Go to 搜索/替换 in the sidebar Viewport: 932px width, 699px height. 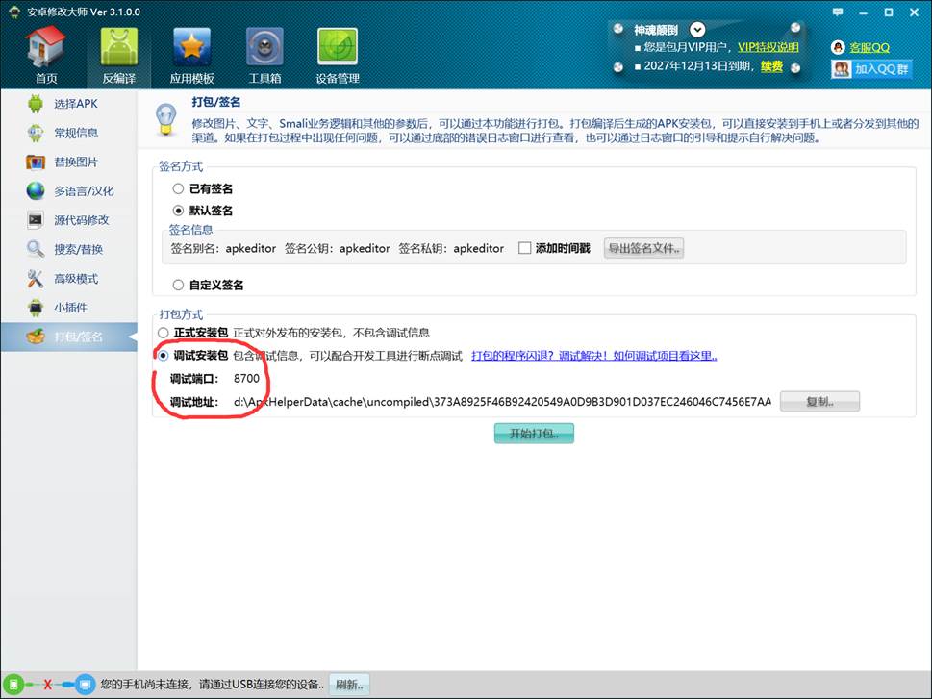tap(69, 249)
